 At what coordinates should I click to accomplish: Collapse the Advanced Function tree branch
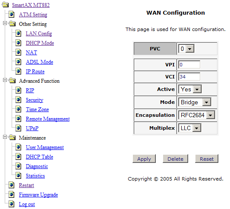tap(5, 80)
